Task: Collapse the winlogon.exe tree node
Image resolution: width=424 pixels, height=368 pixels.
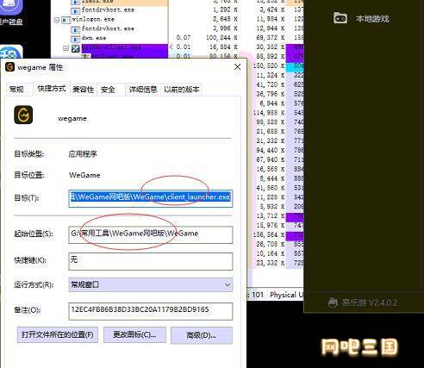Action: coord(57,20)
